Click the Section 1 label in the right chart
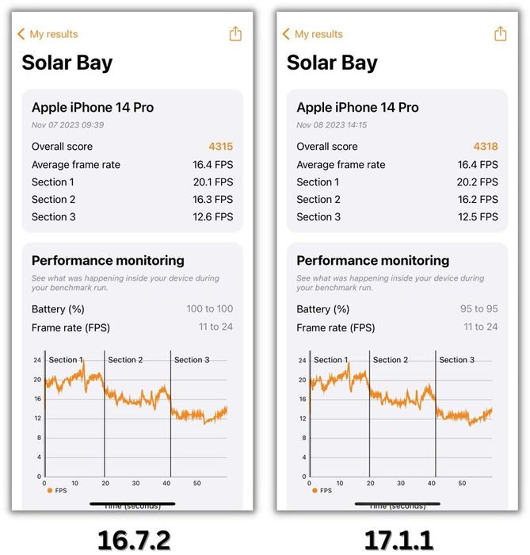 (330, 360)
